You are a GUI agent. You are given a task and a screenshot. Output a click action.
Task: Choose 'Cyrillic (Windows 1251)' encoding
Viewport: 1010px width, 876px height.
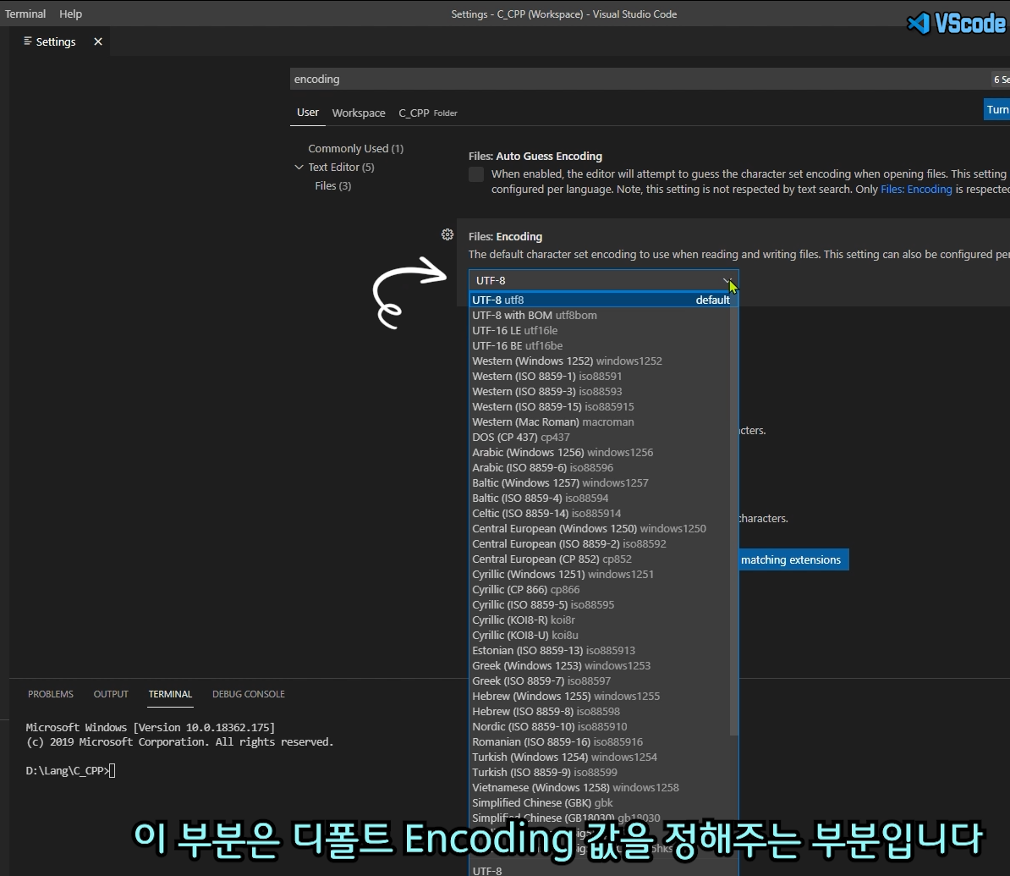pyautogui.click(x=601, y=575)
